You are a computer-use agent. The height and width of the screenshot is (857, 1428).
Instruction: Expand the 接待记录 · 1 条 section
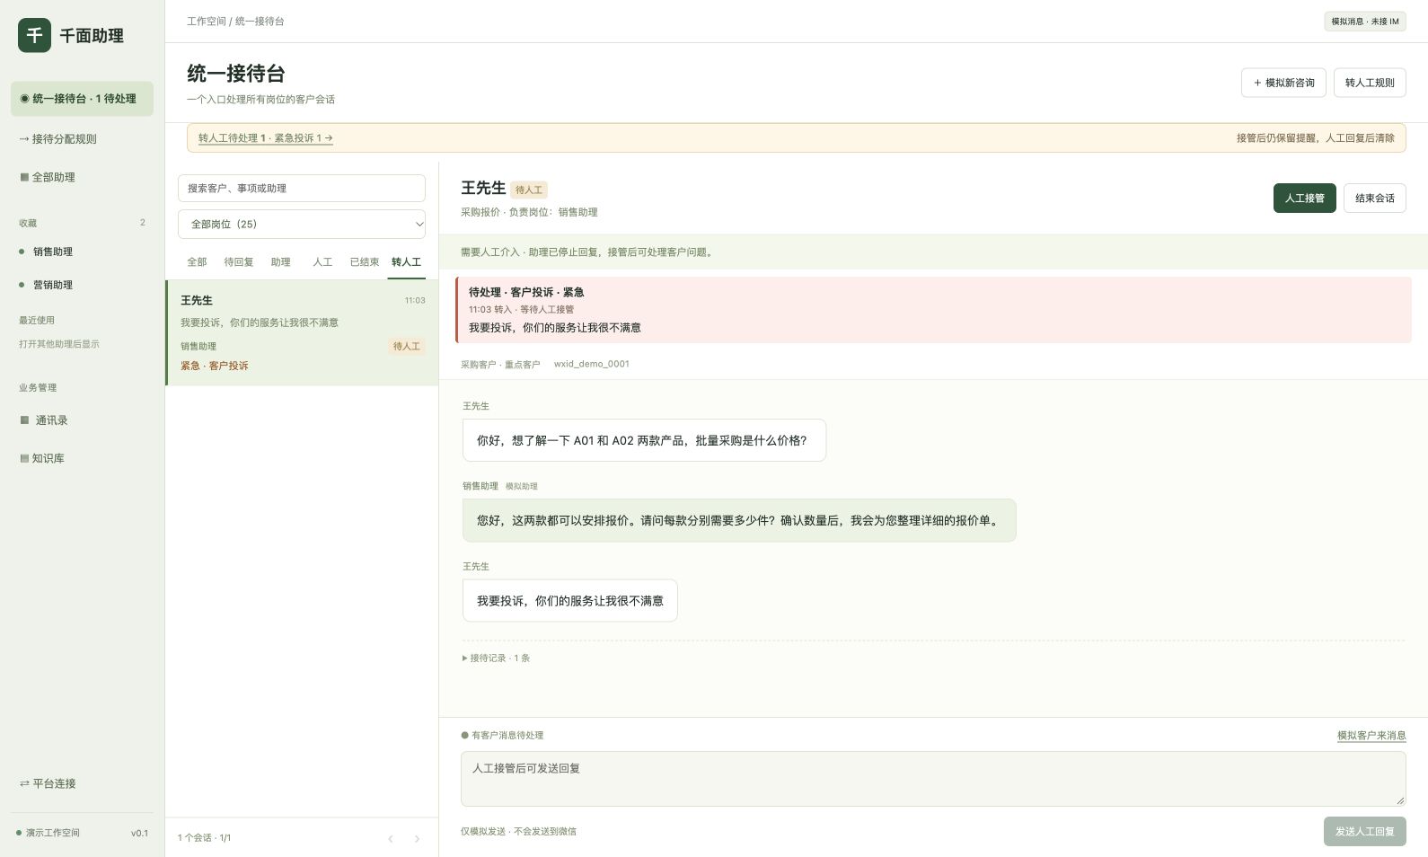pos(497,658)
